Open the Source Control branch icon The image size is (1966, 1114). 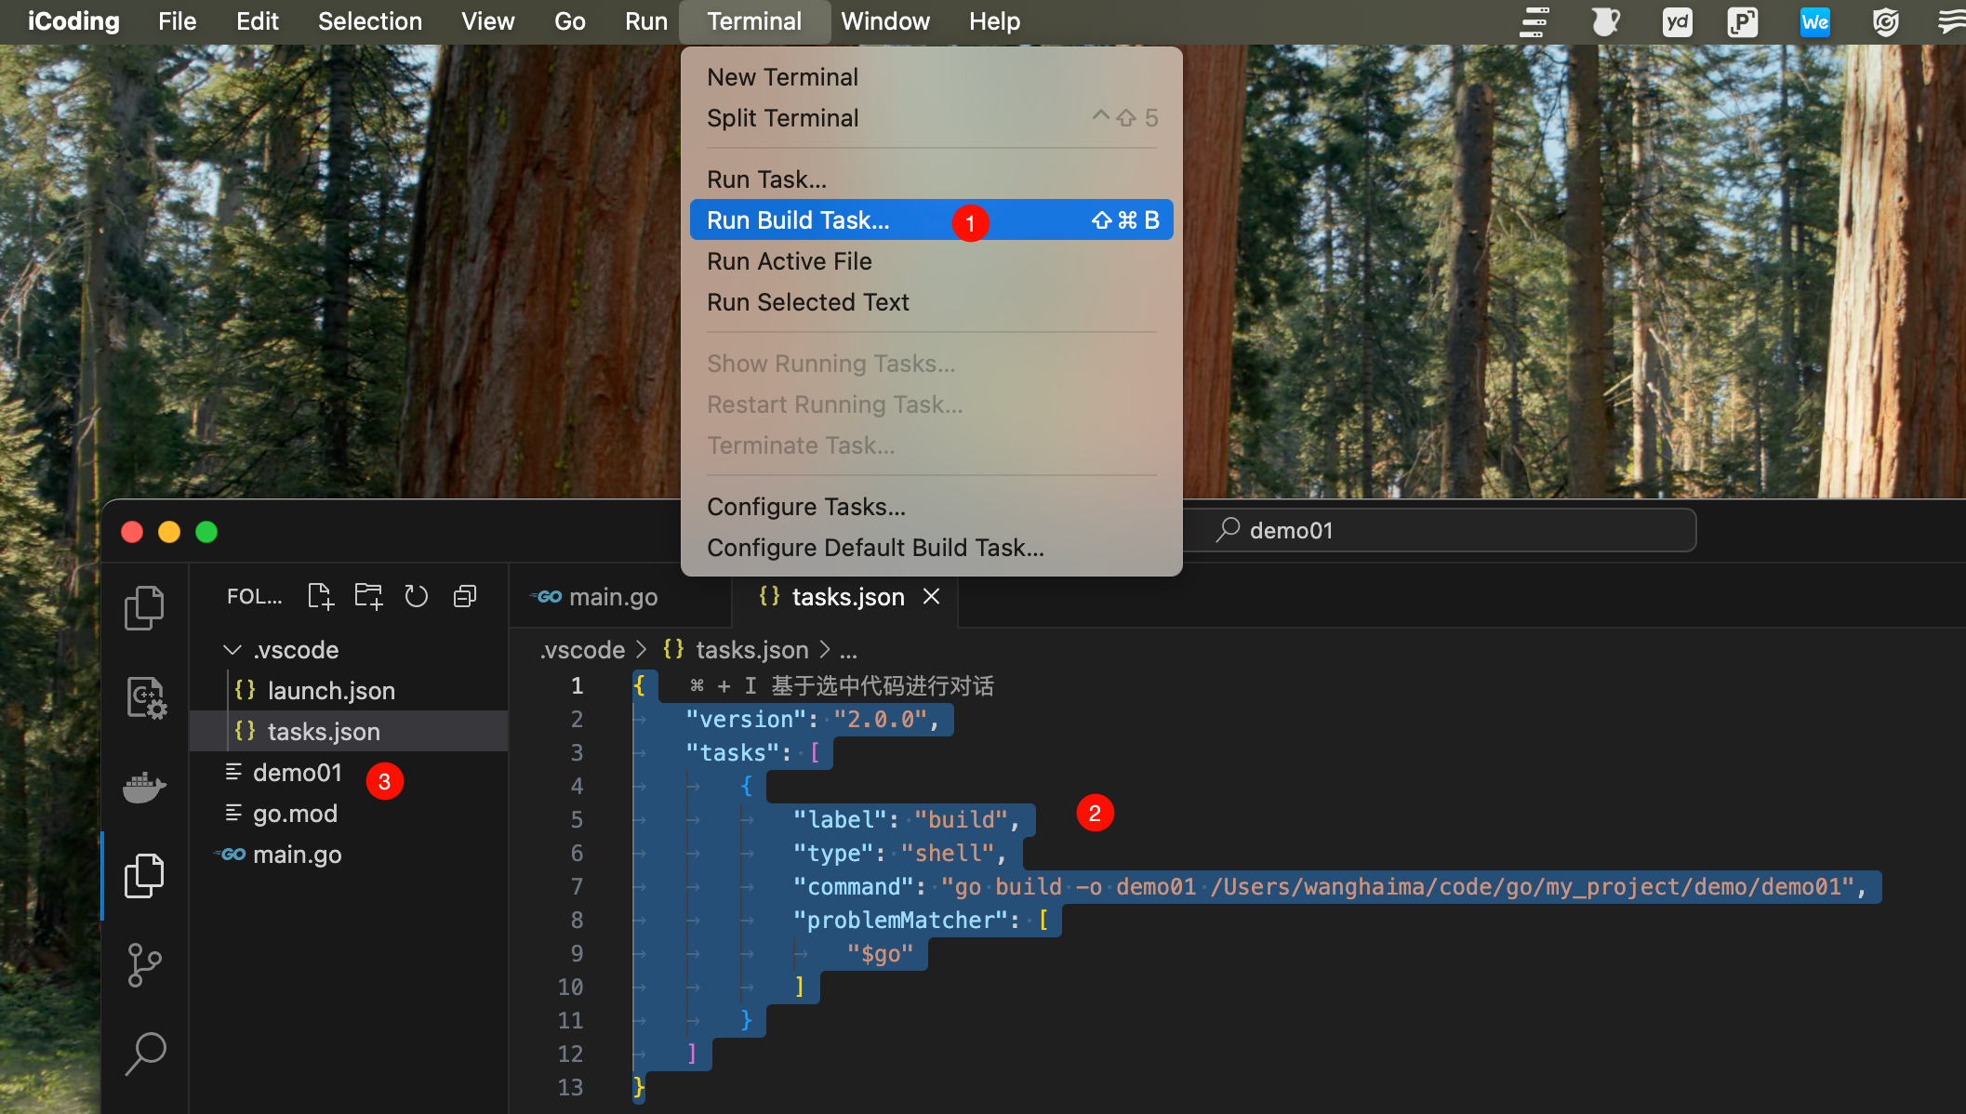144,965
